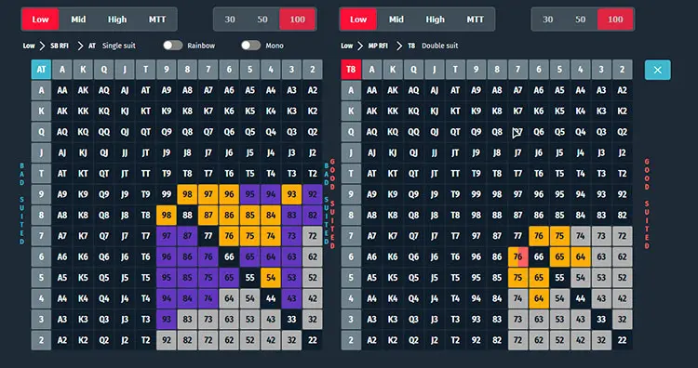Click the orange 97 cell in left grid's 9 row
698x368 pixels.
click(208, 194)
